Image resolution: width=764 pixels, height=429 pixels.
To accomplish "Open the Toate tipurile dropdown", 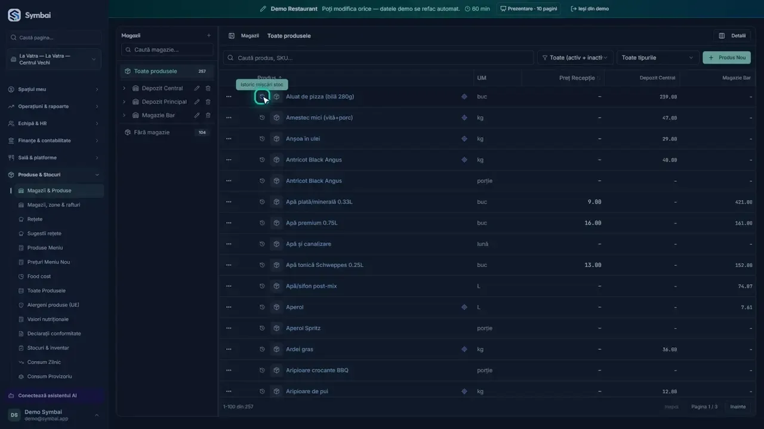I will [658, 58].
